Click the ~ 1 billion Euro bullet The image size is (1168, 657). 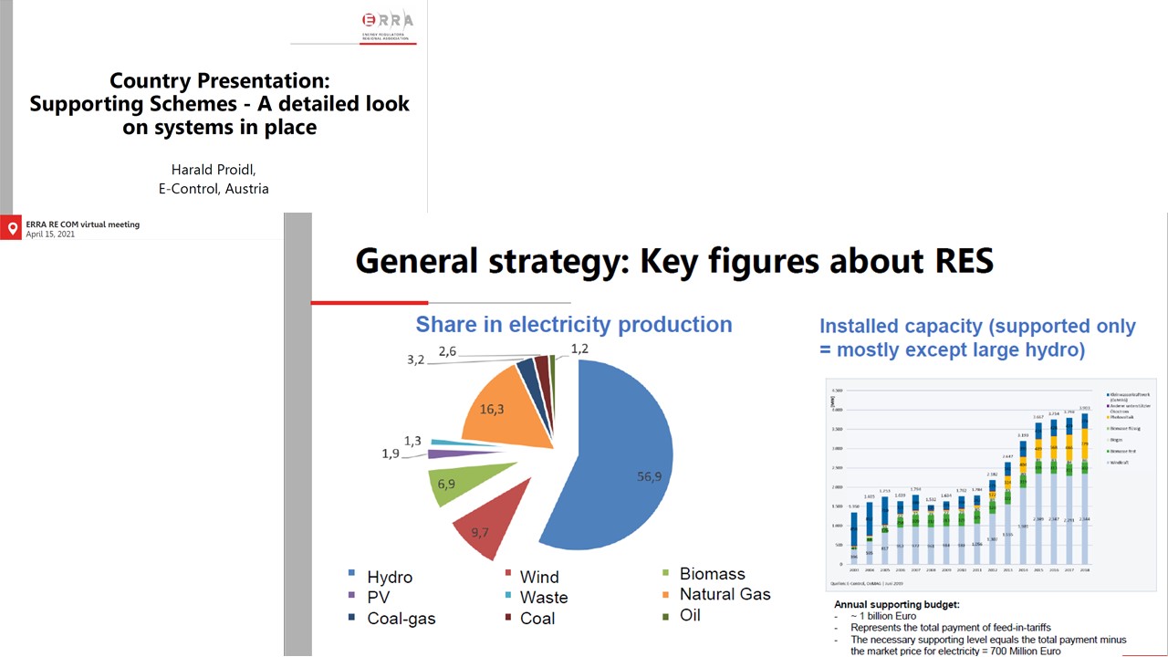[884, 616]
